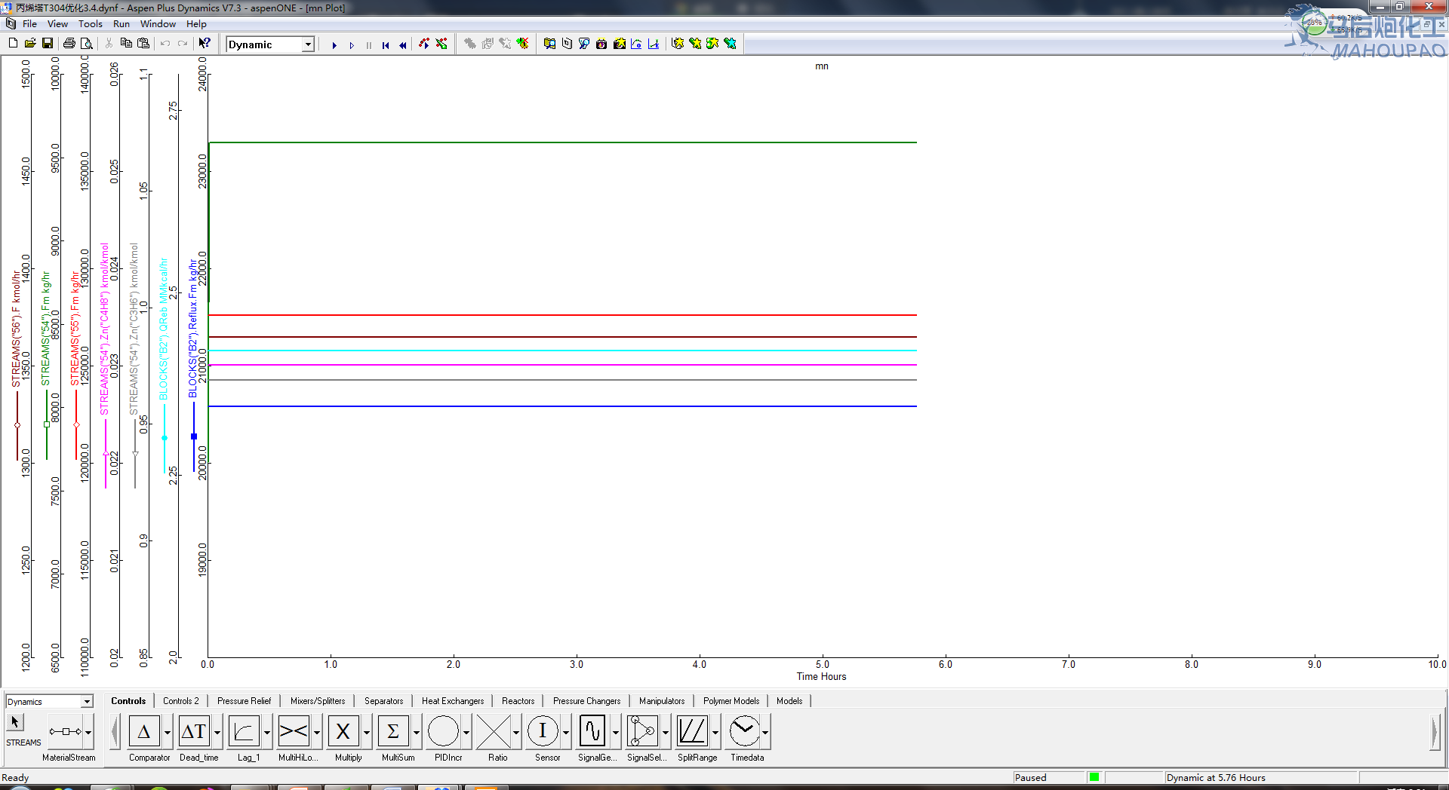Select the pointer arrow selection tool
The width and height of the screenshot is (1449, 790).
(15, 722)
